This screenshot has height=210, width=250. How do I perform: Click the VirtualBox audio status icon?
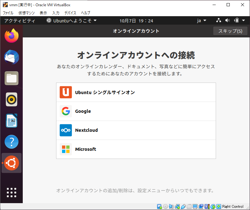[171, 207]
